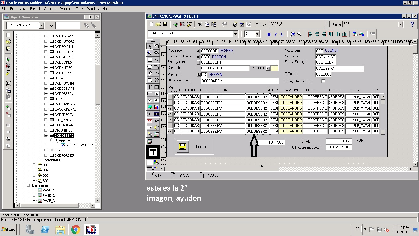Screen dimensions: 419x236
Task: Click the Find input field in Object Navigator
Action: coord(68,26)
